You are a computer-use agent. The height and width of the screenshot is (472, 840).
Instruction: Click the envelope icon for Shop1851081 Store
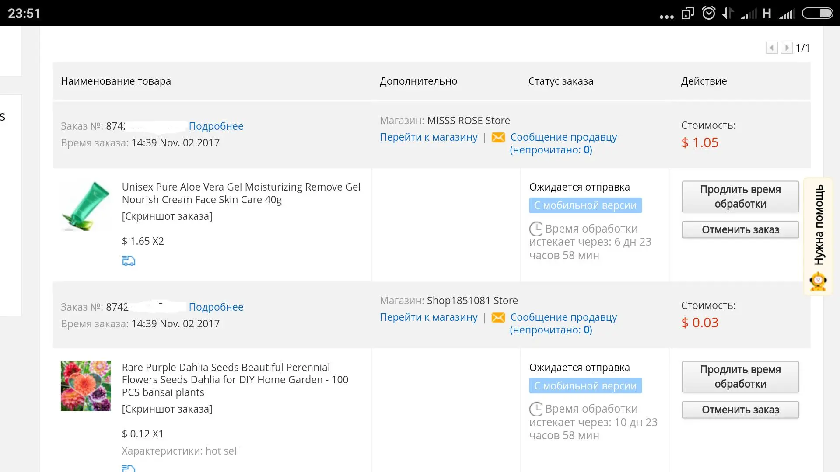coord(498,317)
